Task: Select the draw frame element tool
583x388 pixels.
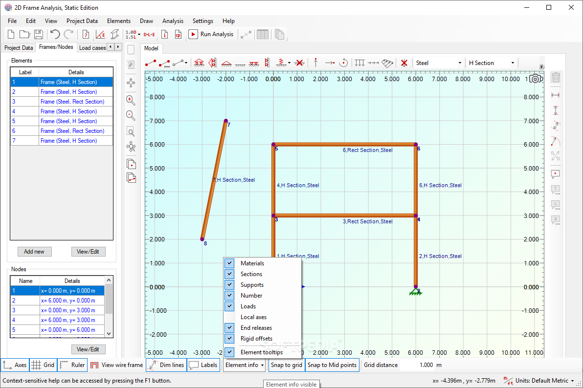Action: (151, 63)
